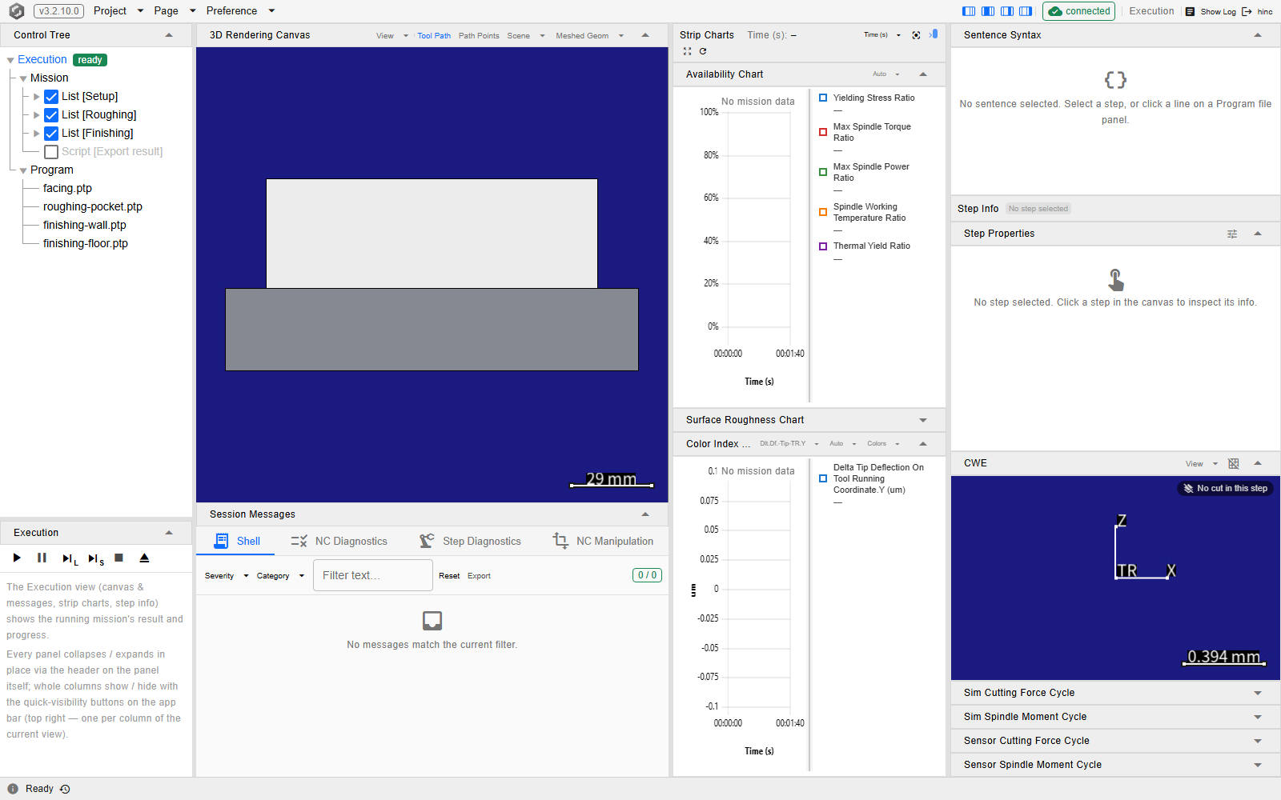The width and height of the screenshot is (1281, 800).
Task: Open Category filter dropdown
Action: pyautogui.click(x=280, y=576)
